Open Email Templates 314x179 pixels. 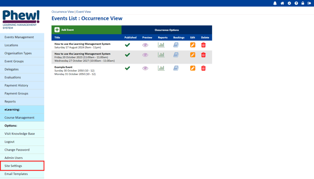click(x=22, y=174)
